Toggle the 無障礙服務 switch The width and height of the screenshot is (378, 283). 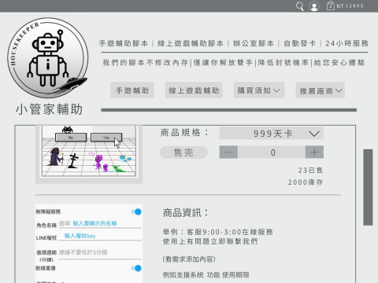pyautogui.click(x=136, y=211)
